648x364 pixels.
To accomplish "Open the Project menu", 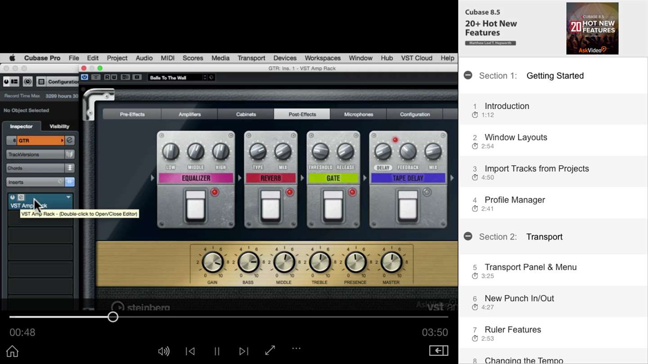I will pyautogui.click(x=117, y=58).
